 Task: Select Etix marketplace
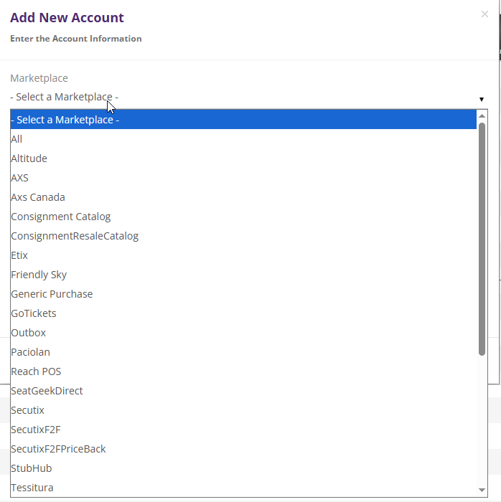(x=19, y=255)
